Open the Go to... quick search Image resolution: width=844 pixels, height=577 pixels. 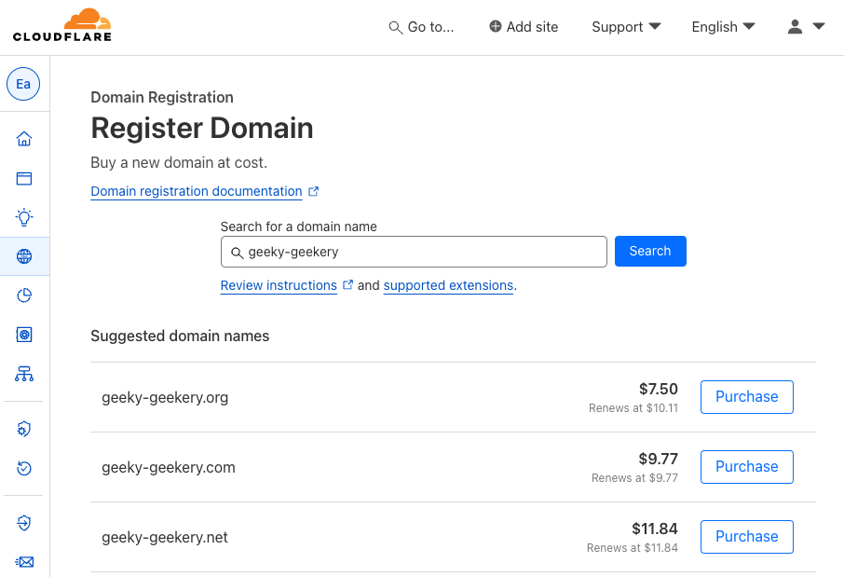pyautogui.click(x=422, y=27)
